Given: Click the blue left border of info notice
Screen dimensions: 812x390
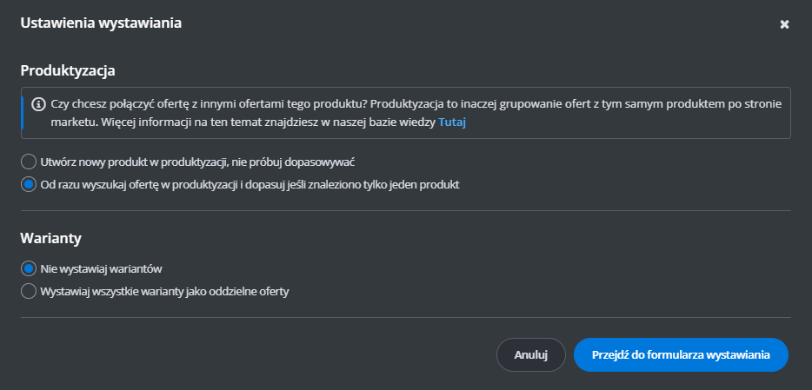Looking at the screenshot, I should (x=22, y=113).
